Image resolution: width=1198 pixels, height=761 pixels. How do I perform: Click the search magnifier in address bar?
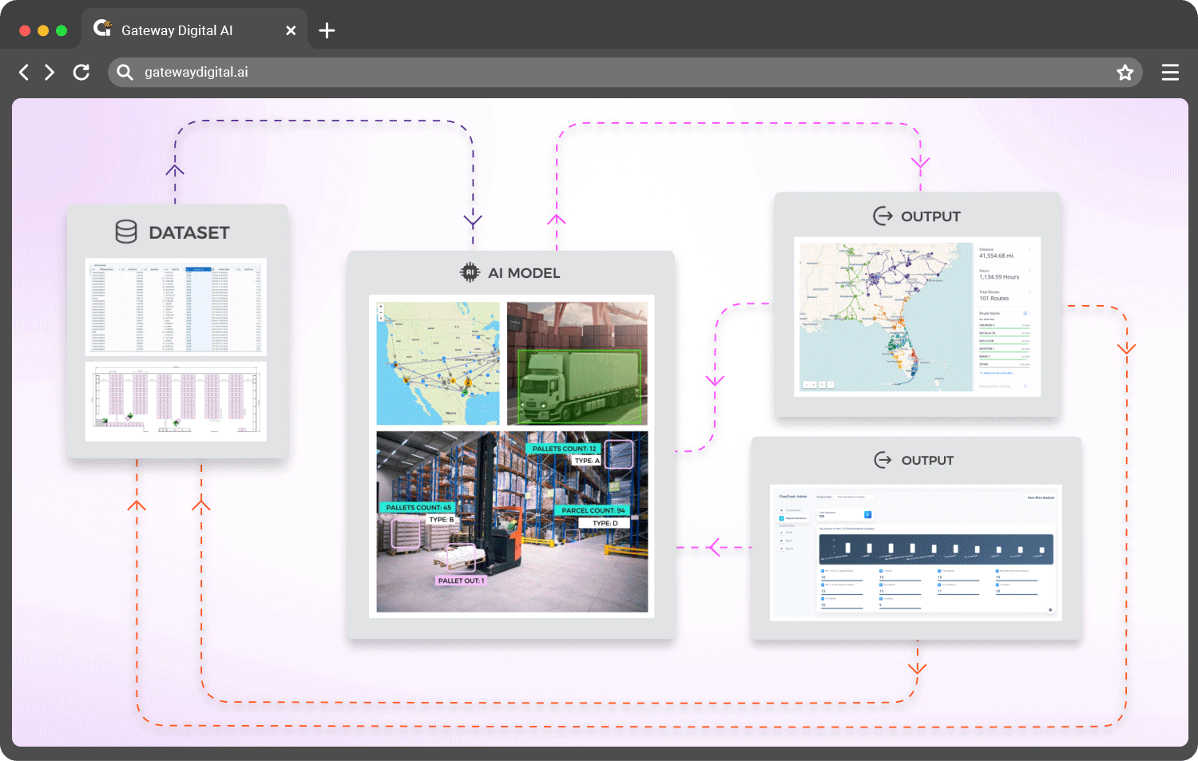click(125, 73)
